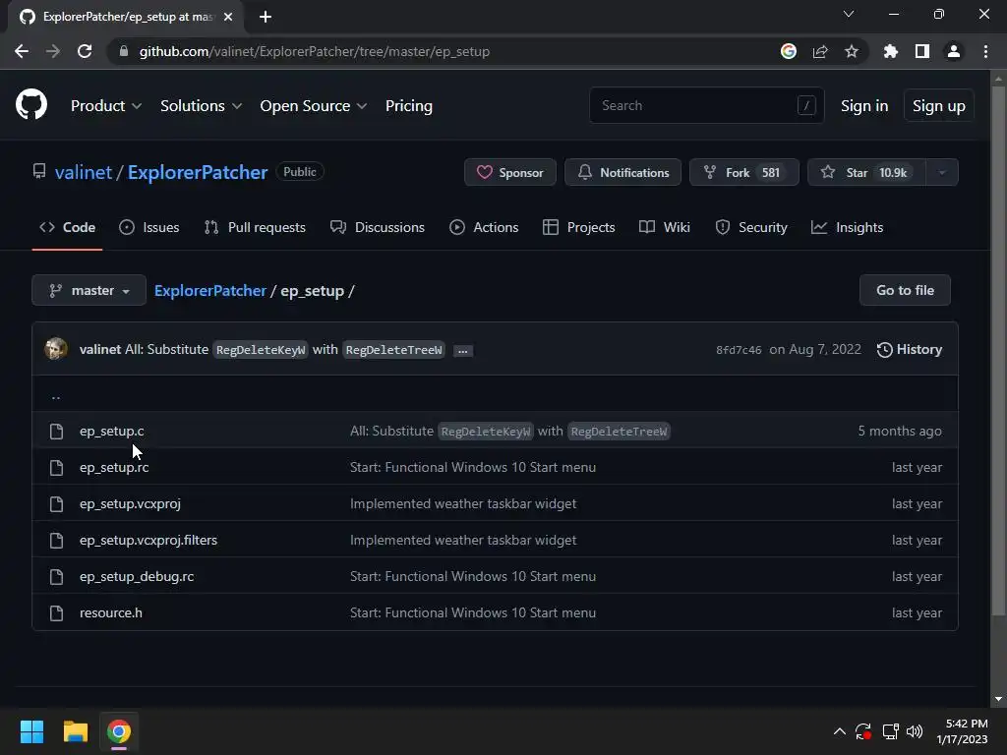Open the resource.h file
Image resolution: width=1007 pixels, height=755 pixels.
[111, 612]
